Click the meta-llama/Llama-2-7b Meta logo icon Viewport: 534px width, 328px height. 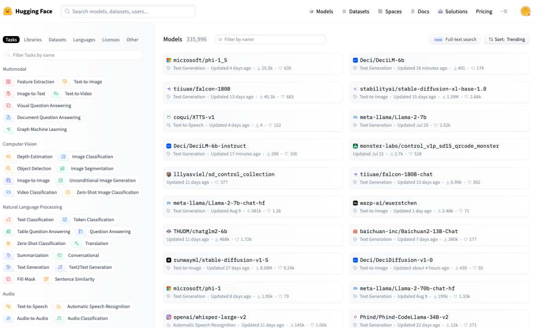[x=355, y=118]
